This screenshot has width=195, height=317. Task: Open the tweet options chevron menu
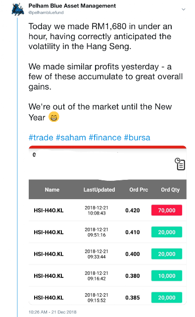(x=183, y=9)
